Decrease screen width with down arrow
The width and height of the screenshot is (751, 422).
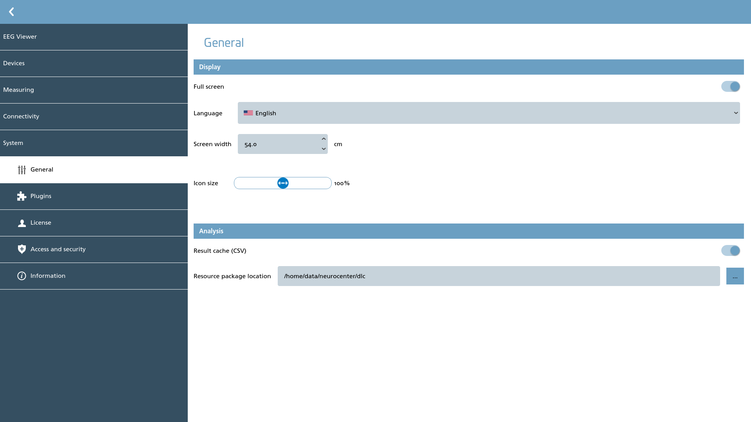[323, 149]
